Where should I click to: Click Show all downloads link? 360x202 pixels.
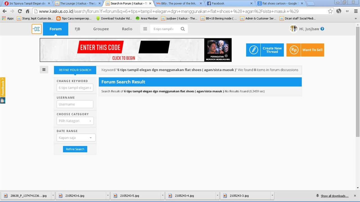pyautogui.click(x=334, y=196)
